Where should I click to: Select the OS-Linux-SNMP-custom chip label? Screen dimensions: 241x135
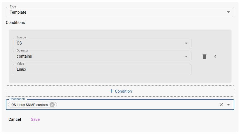tap(30, 105)
